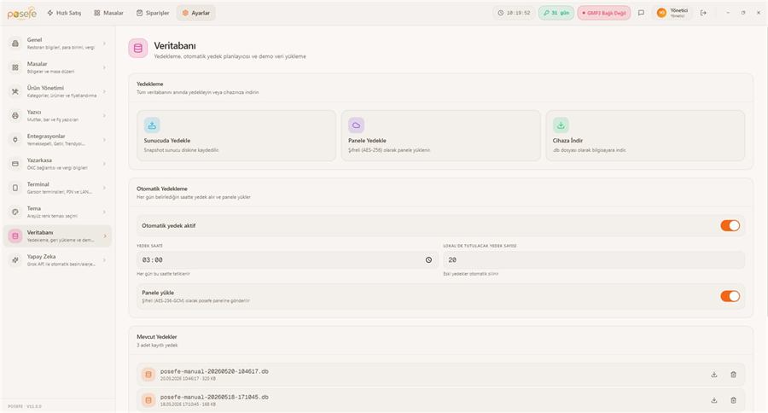Download backup posefe-manual-20260520-104617.db
The width and height of the screenshot is (768, 413).
click(x=714, y=375)
